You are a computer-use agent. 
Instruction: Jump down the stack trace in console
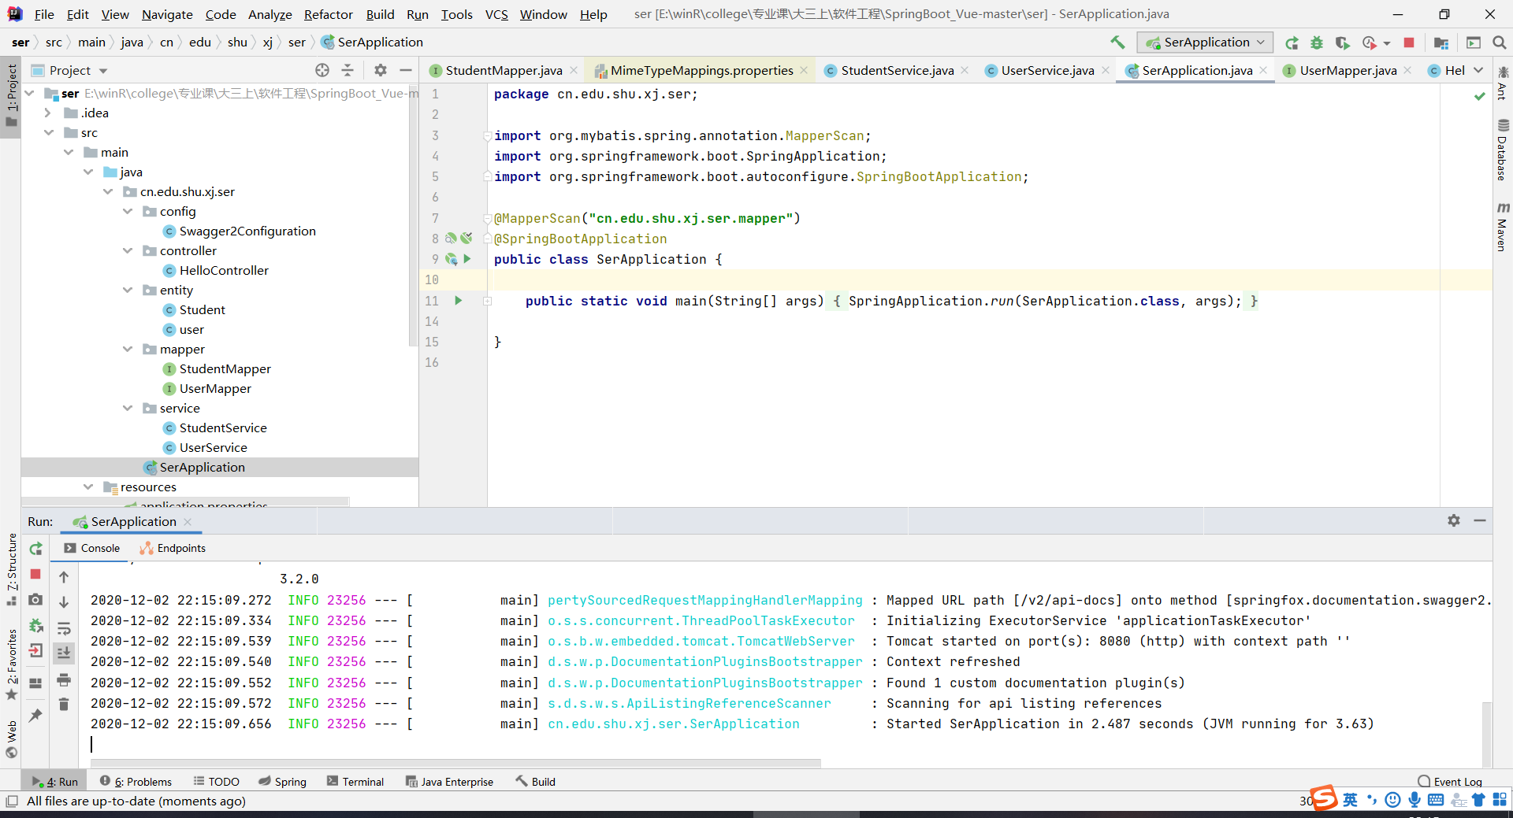[x=64, y=602]
